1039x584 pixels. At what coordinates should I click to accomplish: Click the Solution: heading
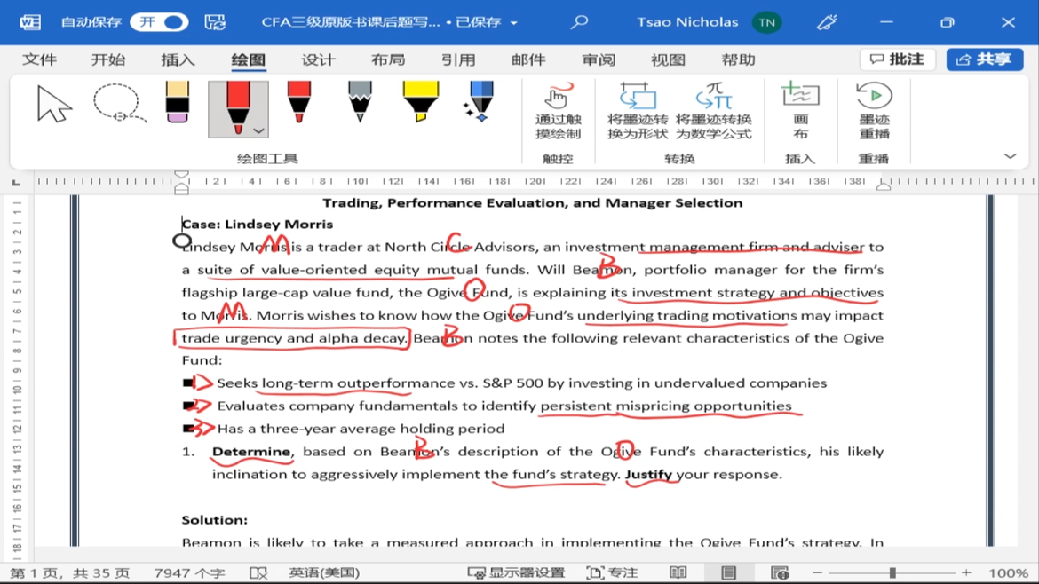pos(215,520)
